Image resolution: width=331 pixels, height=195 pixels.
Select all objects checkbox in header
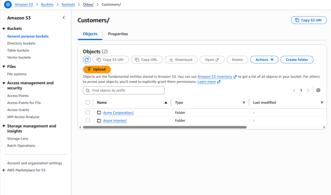pos(88,102)
